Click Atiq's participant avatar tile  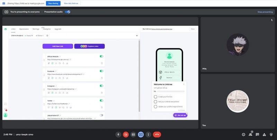238,45
